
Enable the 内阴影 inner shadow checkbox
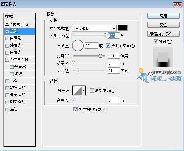pyautogui.click(x=7, y=39)
